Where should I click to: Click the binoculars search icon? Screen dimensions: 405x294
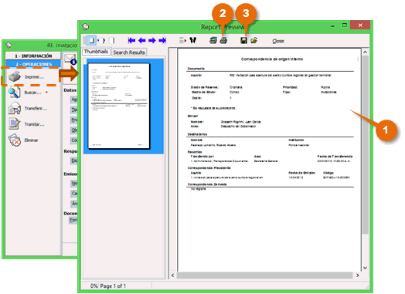(x=193, y=40)
